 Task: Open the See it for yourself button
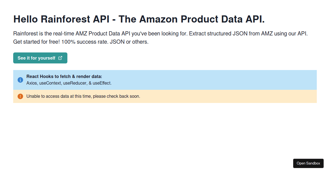coord(40,58)
